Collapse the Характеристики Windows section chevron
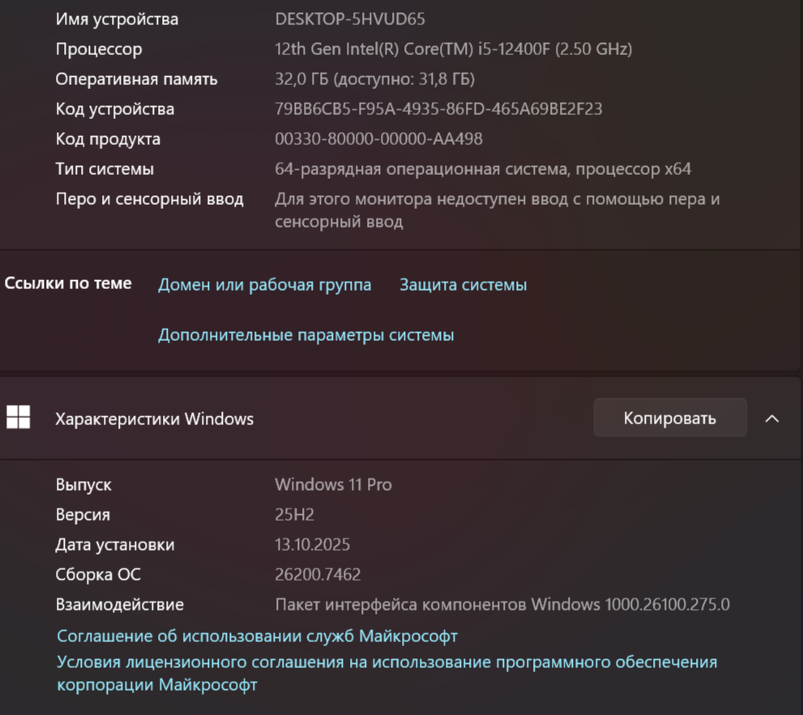 click(772, 419)
